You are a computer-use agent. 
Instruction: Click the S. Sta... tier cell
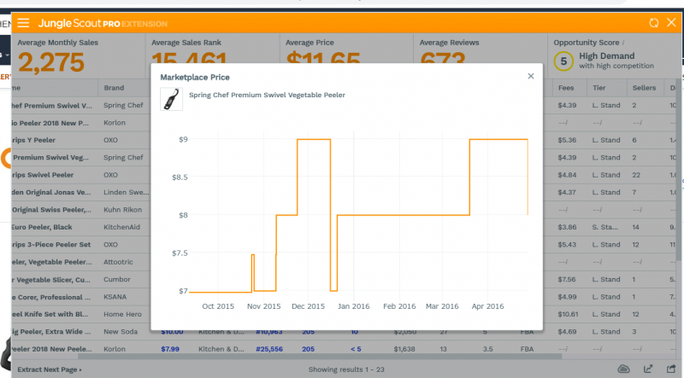[x=605, y=227]
